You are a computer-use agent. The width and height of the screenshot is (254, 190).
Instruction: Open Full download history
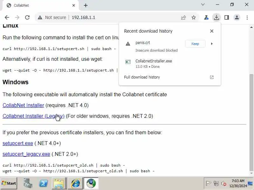coord(170,77)
